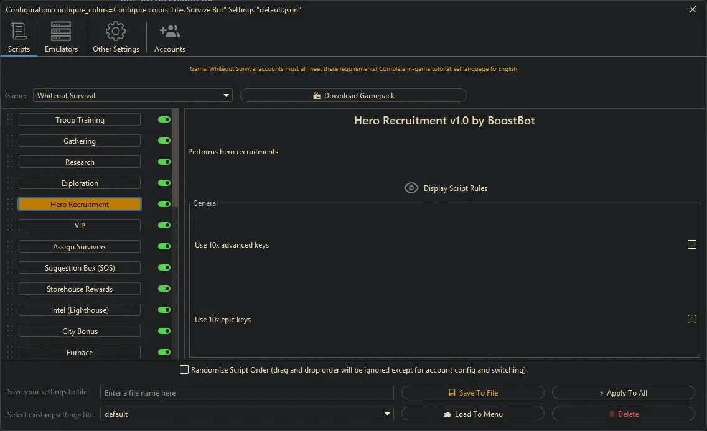This screenshot has height=431, width=707.
Task: Click drag handle beside VIP script
Action: [10, 226]
